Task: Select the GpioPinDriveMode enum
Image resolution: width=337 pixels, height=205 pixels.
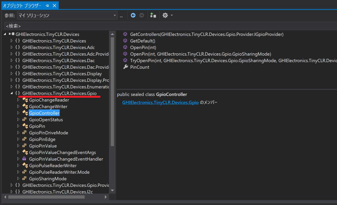Action: click(x=49, y=133)
